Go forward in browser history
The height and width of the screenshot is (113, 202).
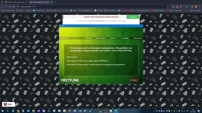tap(6, 7)
